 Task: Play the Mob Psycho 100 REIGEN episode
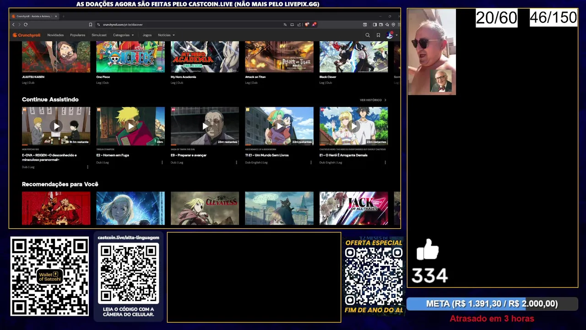click(x=56, y=126)
